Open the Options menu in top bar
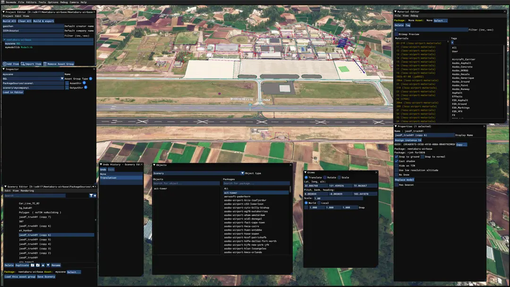 53,2
